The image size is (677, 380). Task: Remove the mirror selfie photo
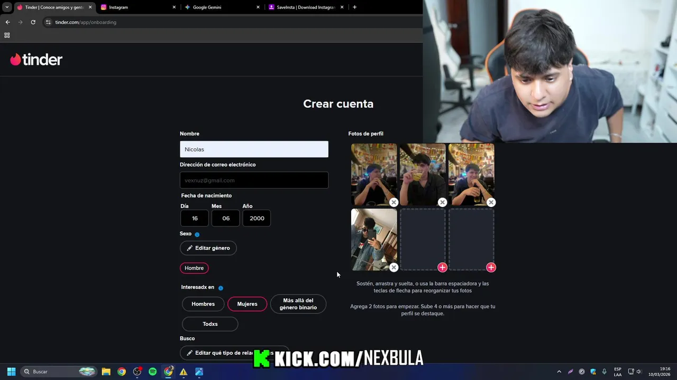point(394,268)
